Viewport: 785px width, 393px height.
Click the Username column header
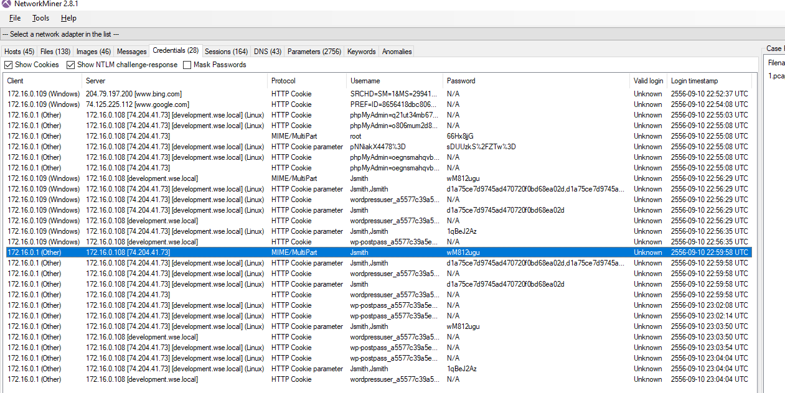click(365, 81)
